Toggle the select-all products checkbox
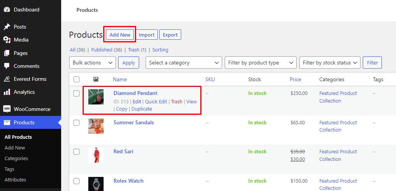 (76, 79)
